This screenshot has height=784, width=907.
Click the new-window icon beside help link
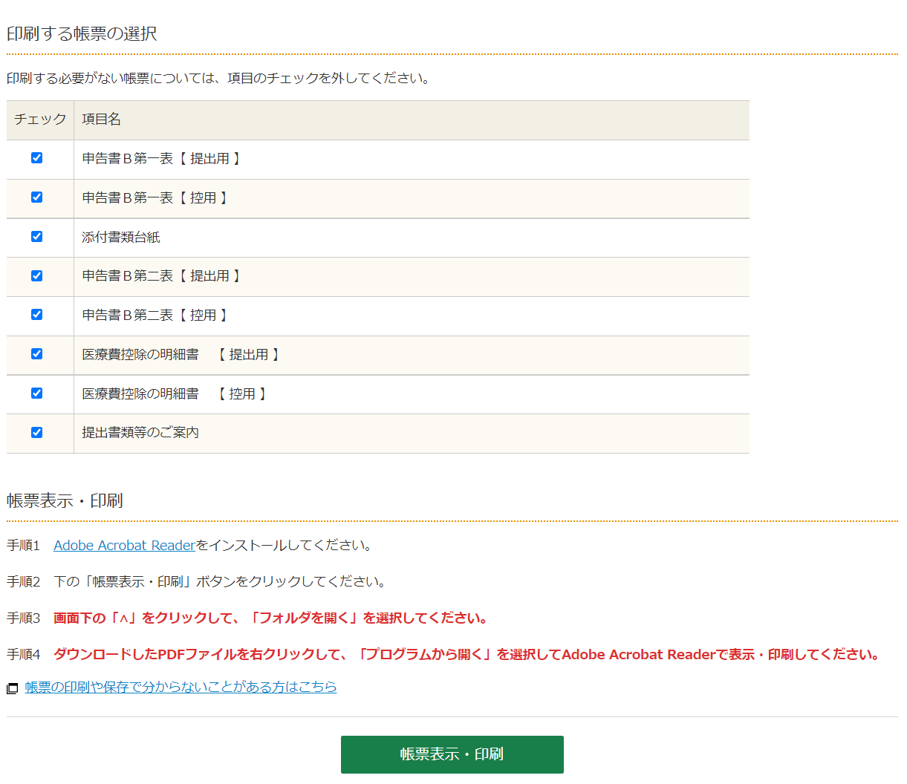pos(12,689)
